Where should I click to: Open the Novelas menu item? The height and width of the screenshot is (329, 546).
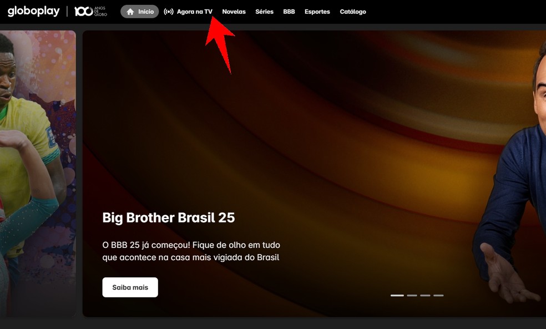tap(234, 12)
